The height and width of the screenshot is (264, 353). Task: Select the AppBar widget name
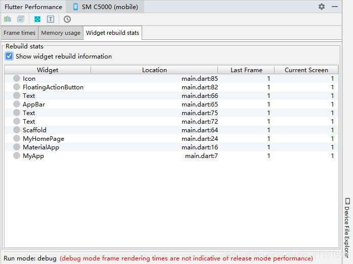(34, 104)
